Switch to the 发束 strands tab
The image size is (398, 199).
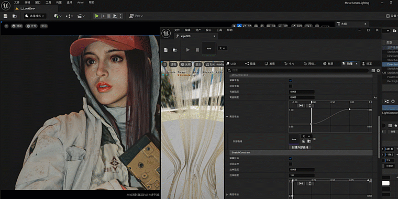click(270, 64)
